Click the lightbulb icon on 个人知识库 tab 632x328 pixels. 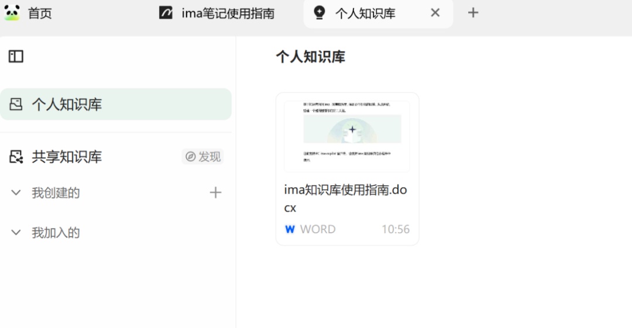320,13
